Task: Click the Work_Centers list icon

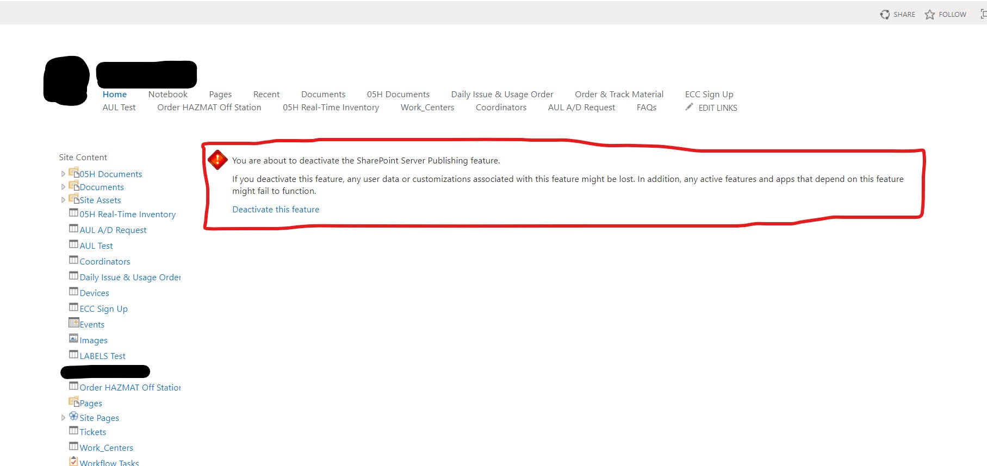Action: coord(73,446)
